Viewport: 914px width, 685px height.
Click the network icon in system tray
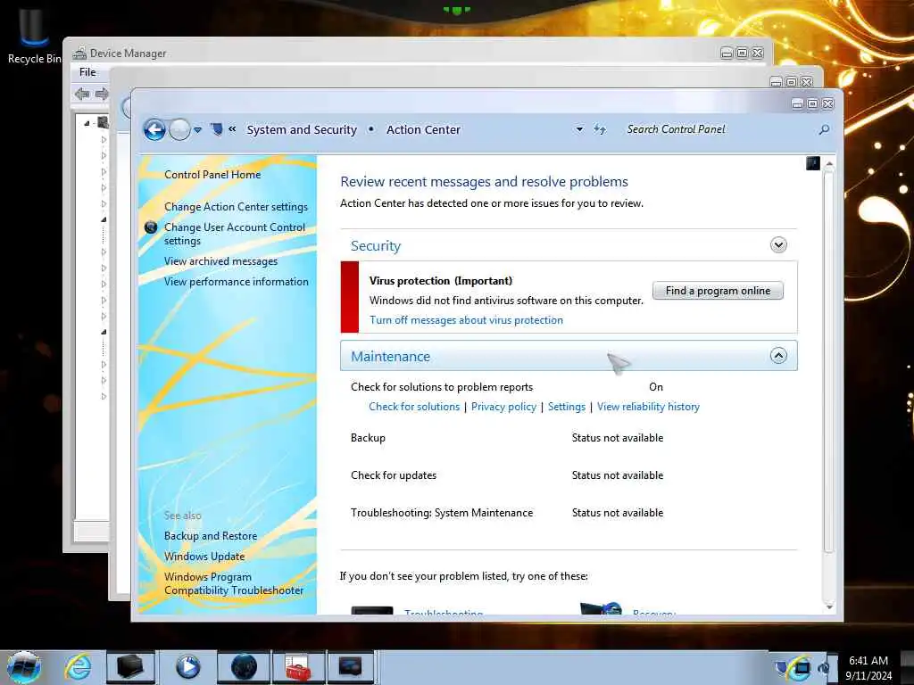tap(802, 667)
